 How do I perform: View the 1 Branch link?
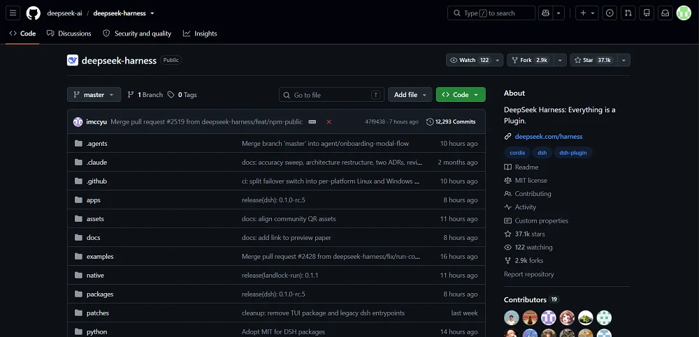tap(145, 95)
